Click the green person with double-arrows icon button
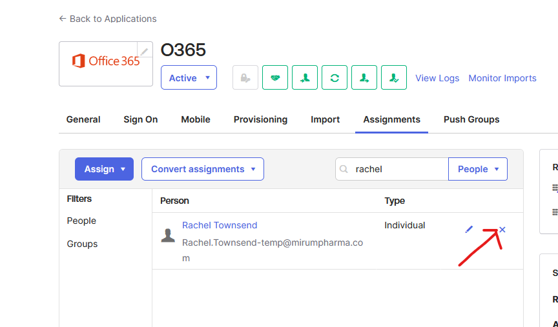 [305, 77]
